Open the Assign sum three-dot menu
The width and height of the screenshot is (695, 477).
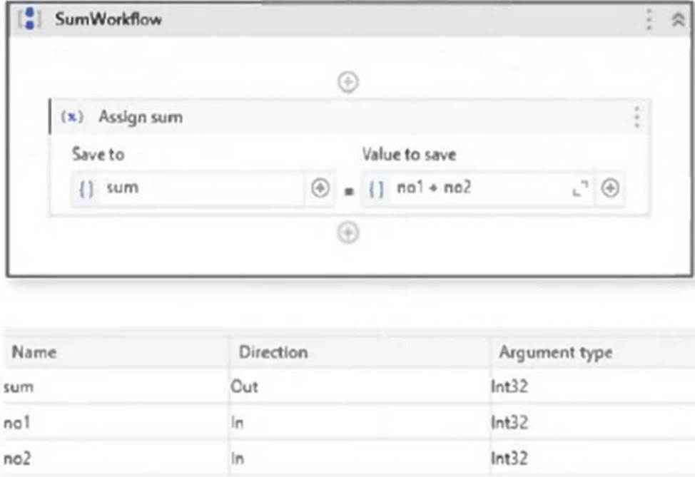point(636,118)
